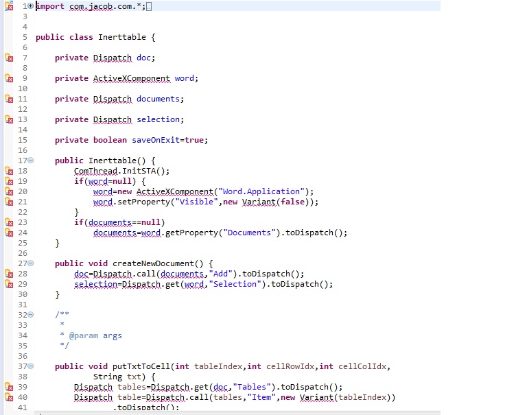Click saveOnExit=true on line 15
The height and width of the screenshot is (415, 527).
[x=167, y=140]
